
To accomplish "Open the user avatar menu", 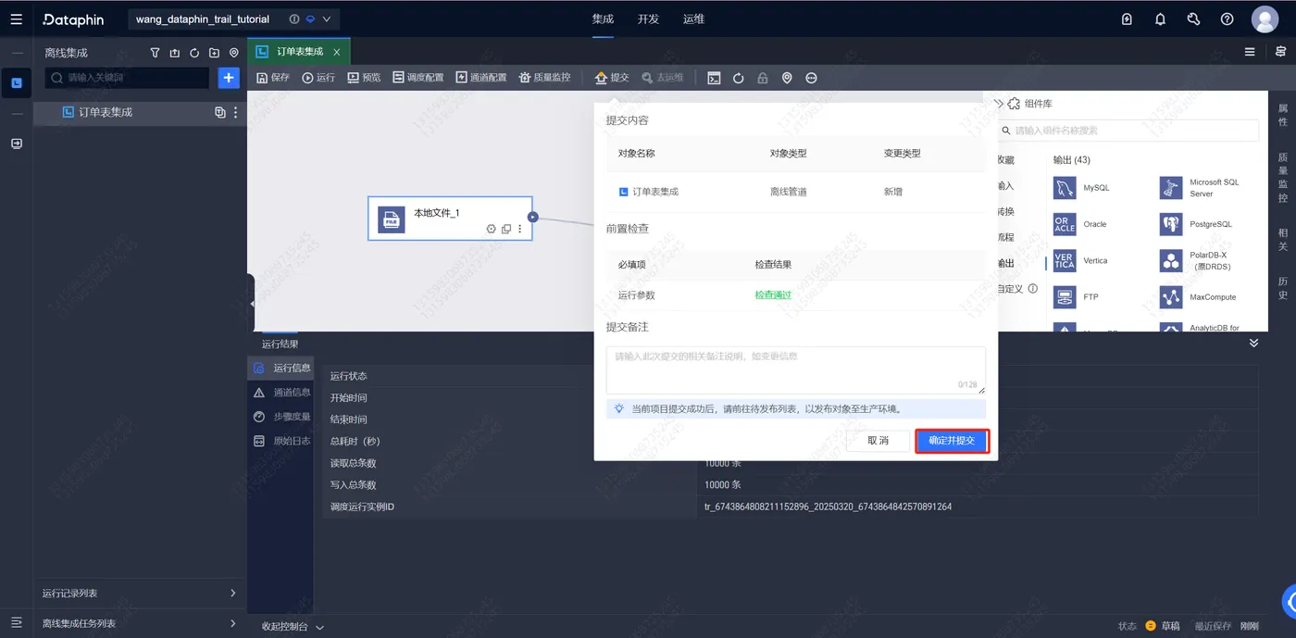I will pyautogui.click(x=1265, y=19).
